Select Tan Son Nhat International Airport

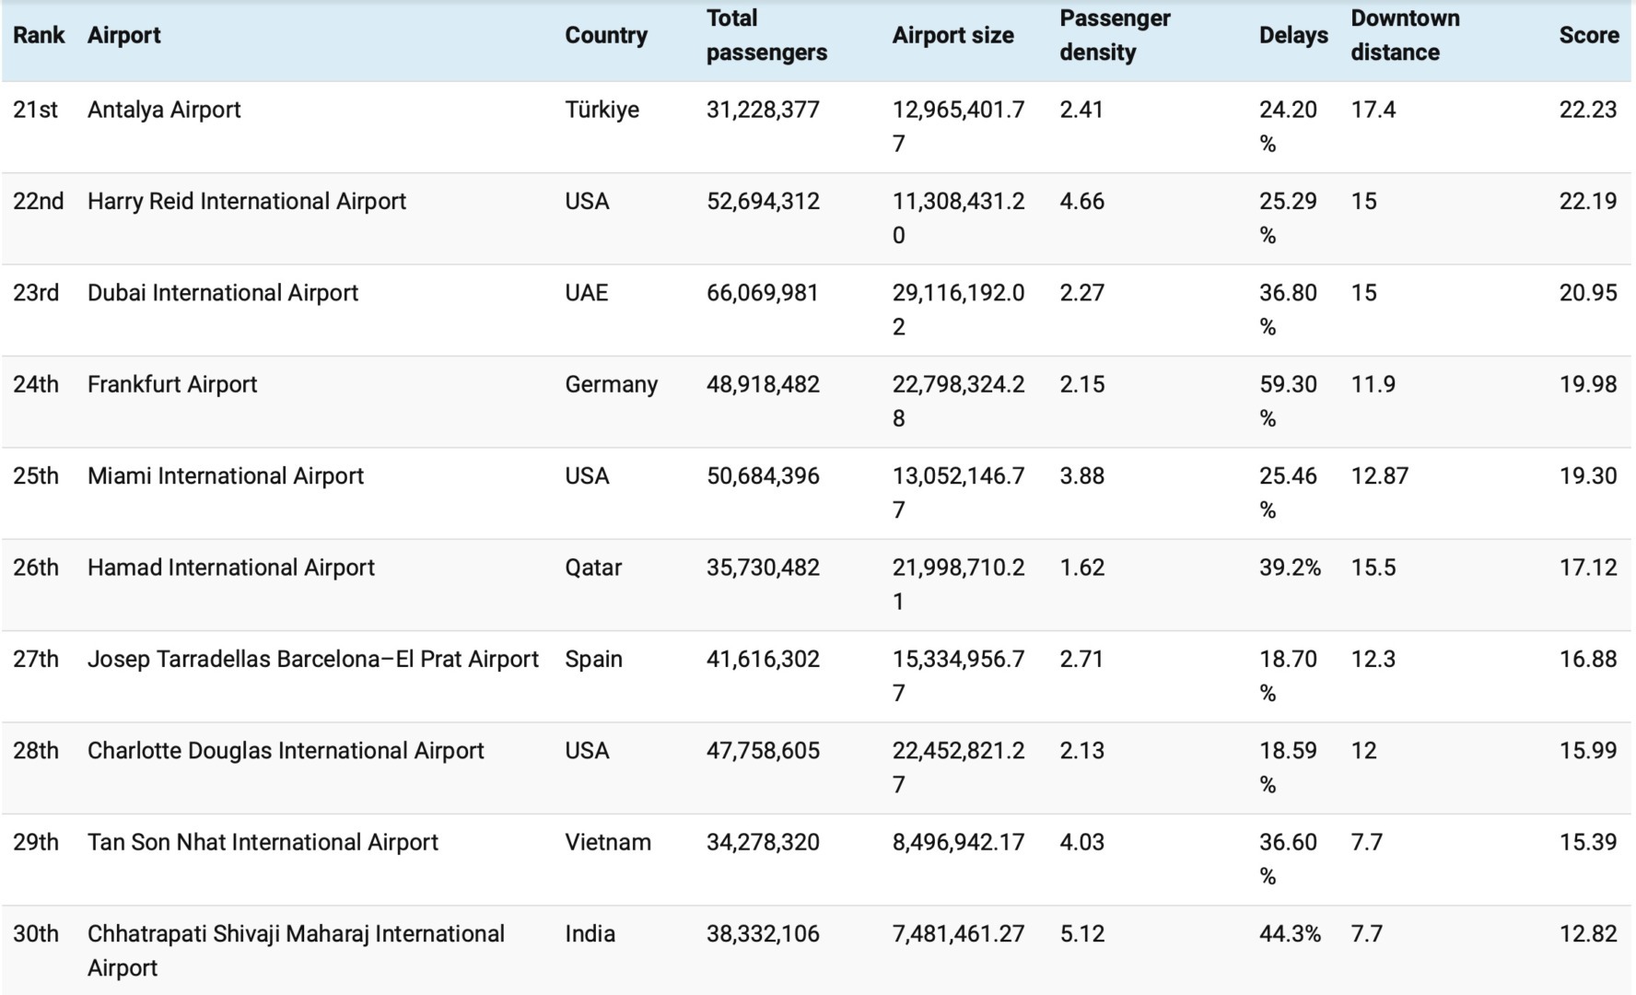click(x=263, y=842)
